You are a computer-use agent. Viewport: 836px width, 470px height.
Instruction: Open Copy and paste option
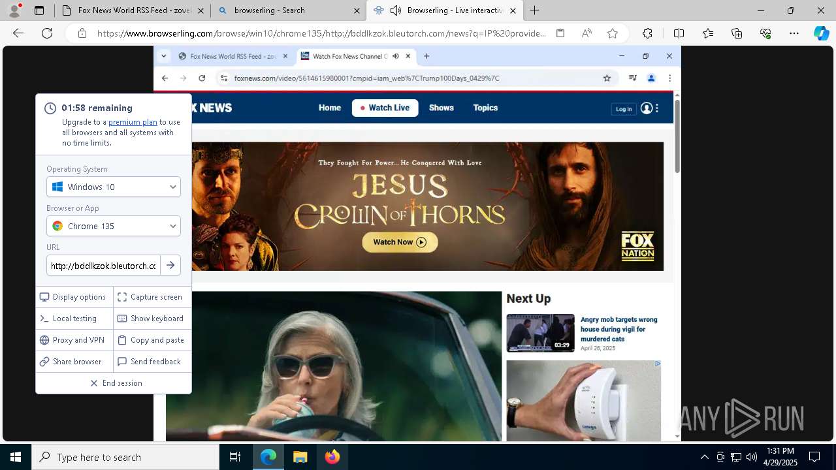tap(152, 340)
